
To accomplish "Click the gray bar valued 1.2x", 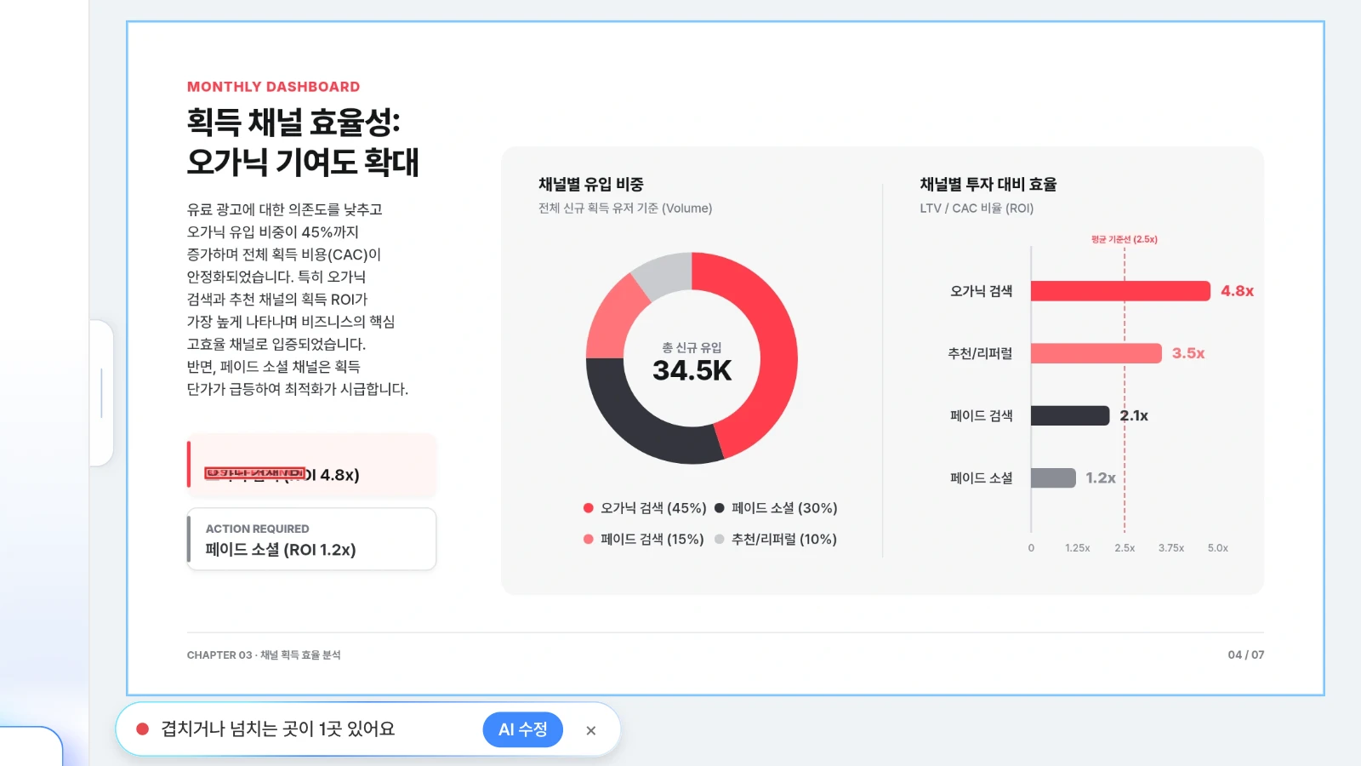I will click(x=1053, y=477).
